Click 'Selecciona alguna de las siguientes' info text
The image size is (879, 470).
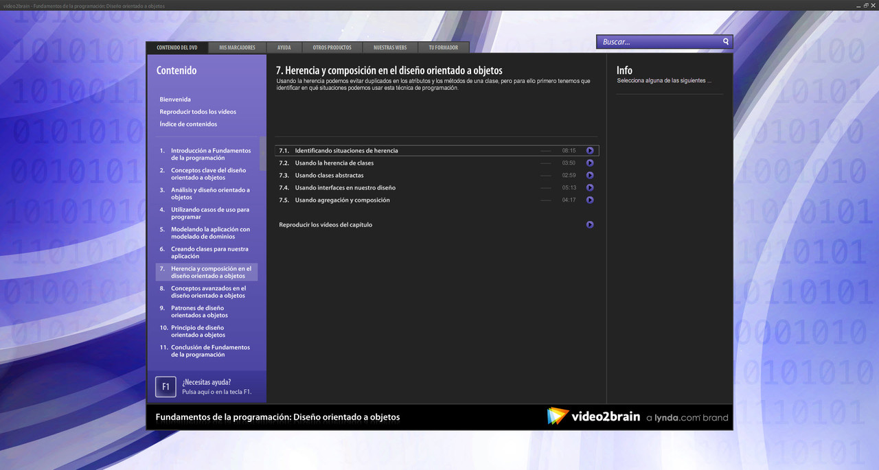point(664,80)
